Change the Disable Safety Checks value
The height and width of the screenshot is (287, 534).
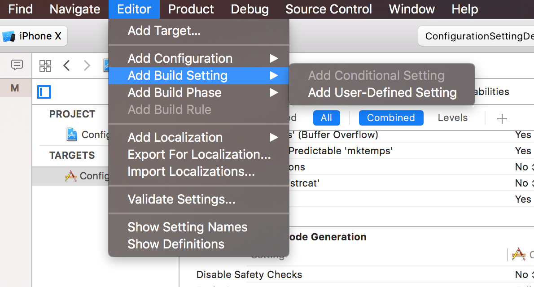[x=524, y=274]
